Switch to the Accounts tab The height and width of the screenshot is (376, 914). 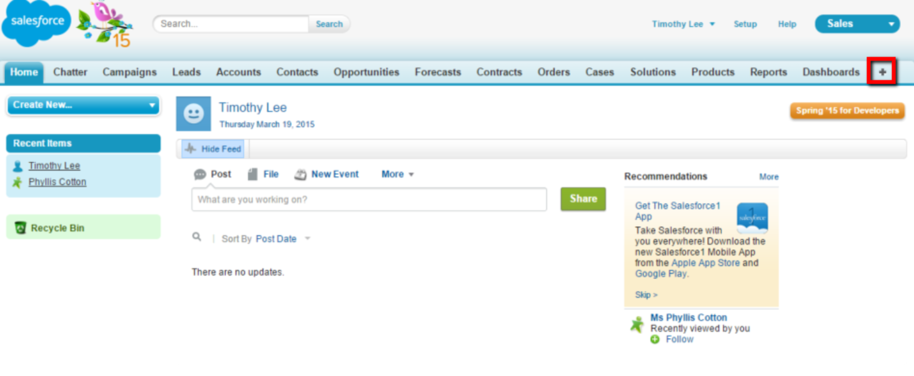pyautogui.click(x=238, y=72)
